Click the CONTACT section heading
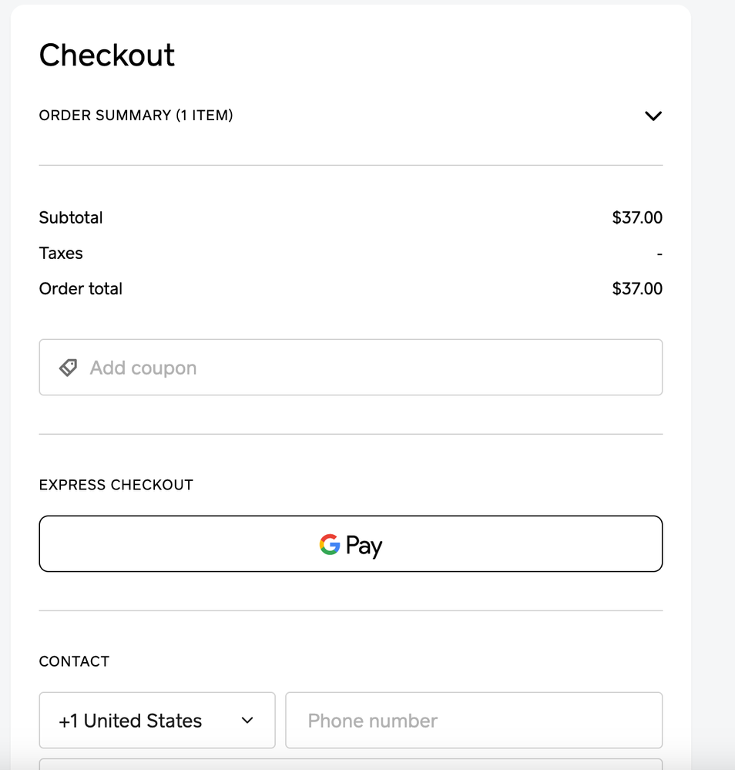 coord(75,661)
